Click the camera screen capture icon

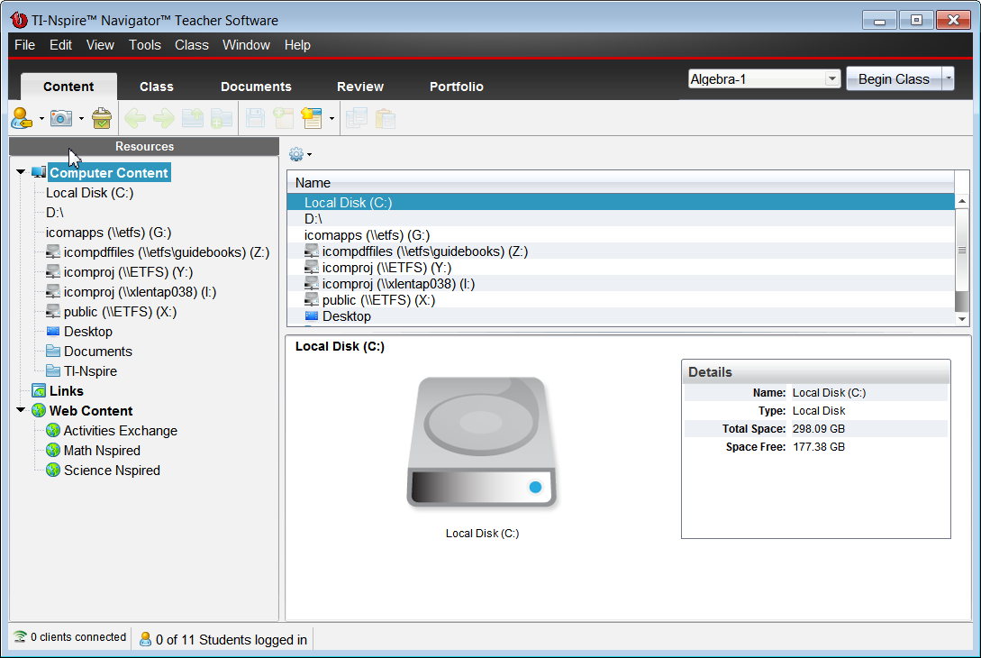(61, 118)
